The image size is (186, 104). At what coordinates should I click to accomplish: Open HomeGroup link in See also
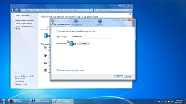click(x=19, y=81)
